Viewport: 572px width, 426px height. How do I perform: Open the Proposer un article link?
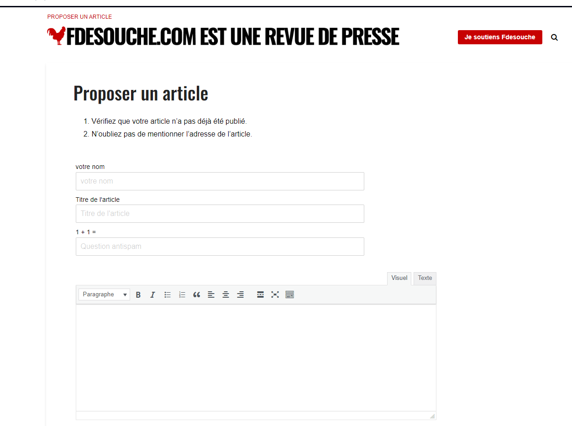[79, 17]
